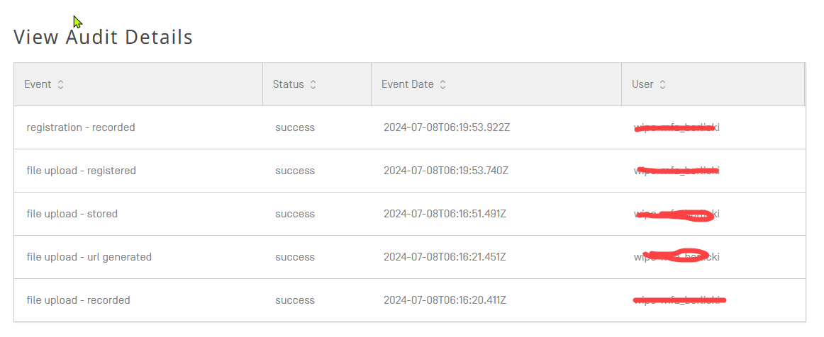
Task: Click the sort icon next to Event
Action: (61, 84)
